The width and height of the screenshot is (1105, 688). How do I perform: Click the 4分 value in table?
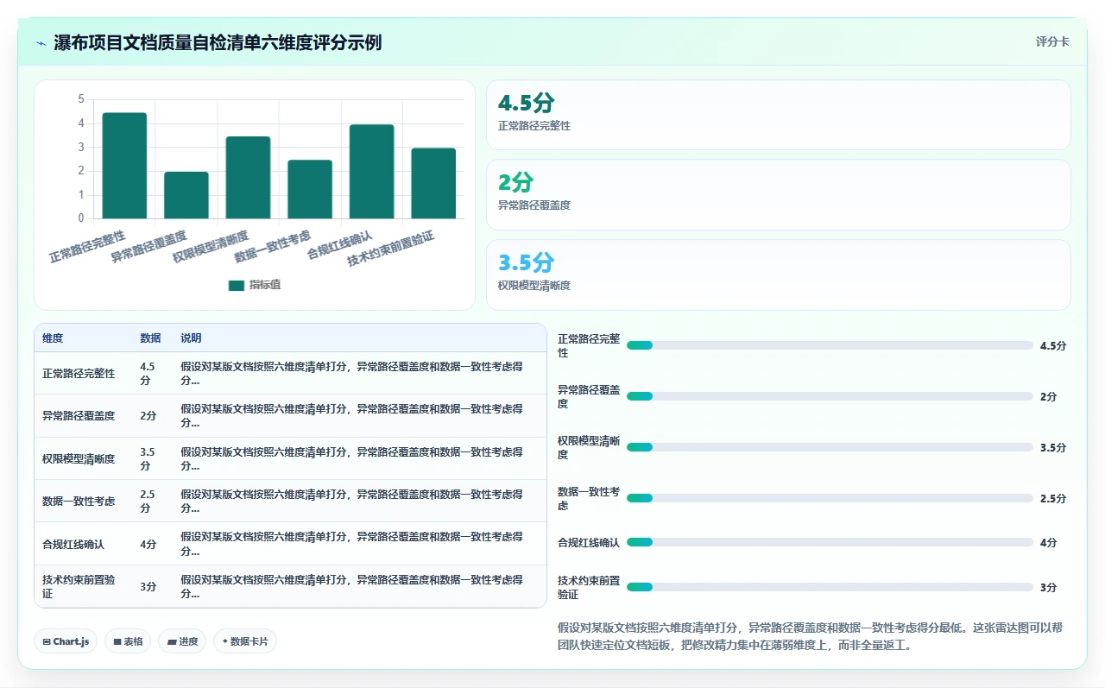[x=148, y=544]
